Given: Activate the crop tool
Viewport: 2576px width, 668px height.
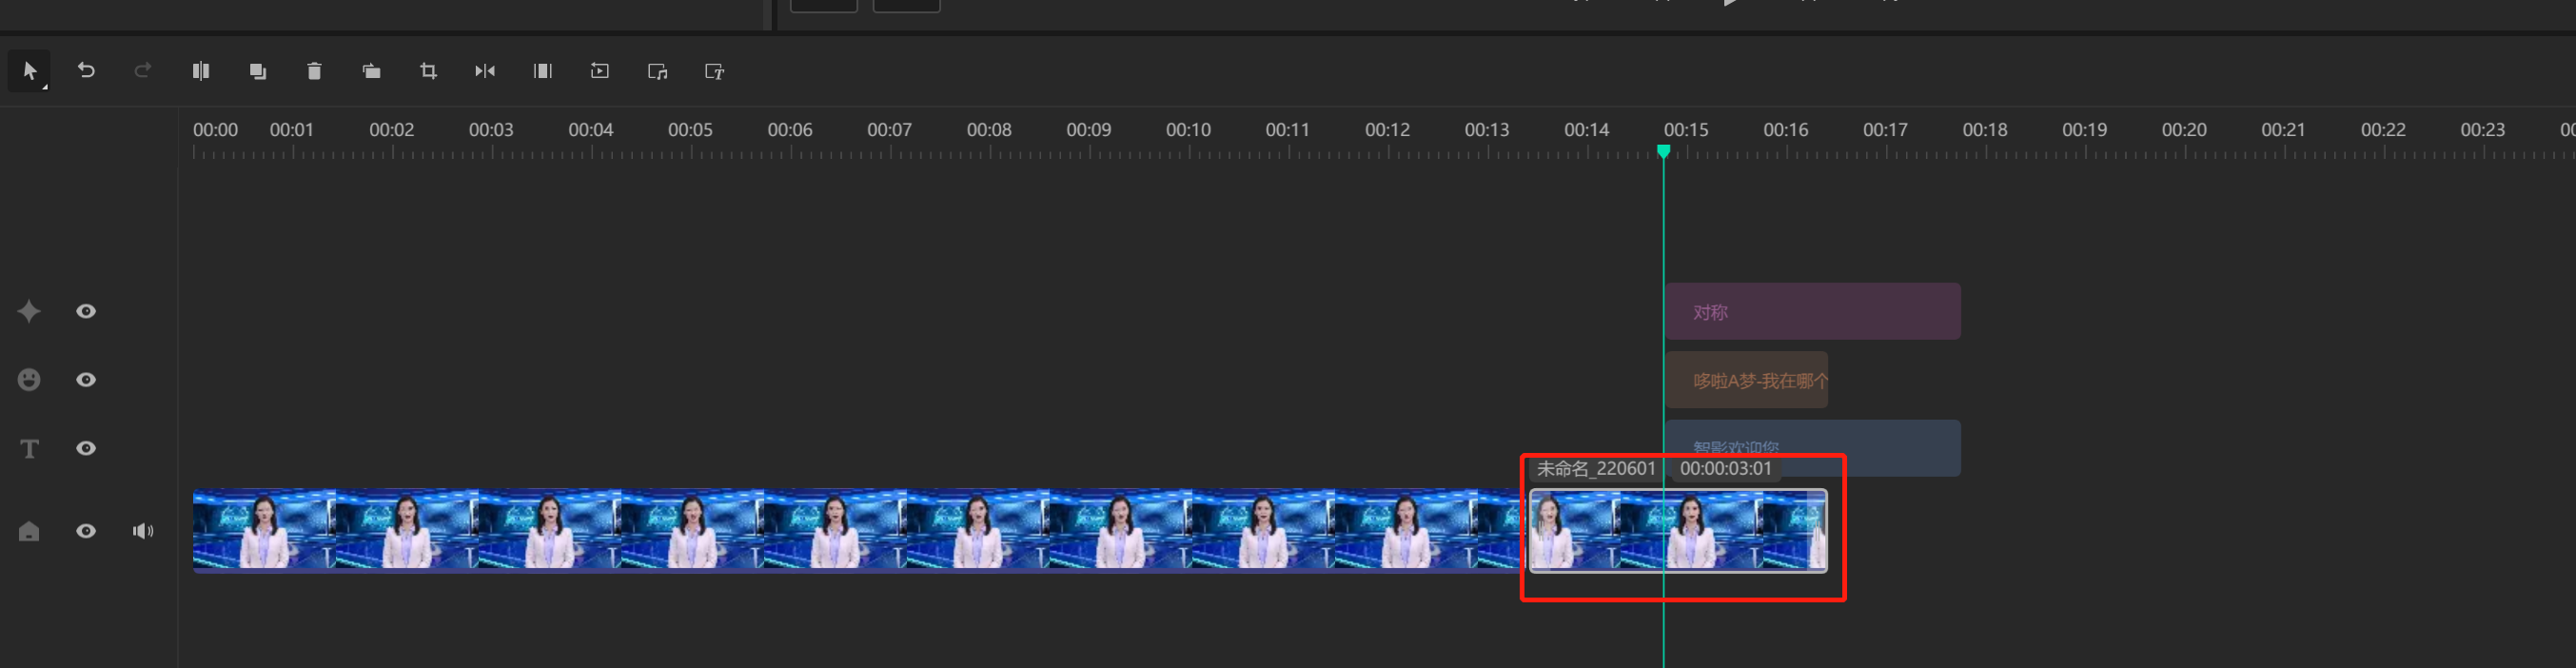Looking at the screenshot, I should 428,71.
